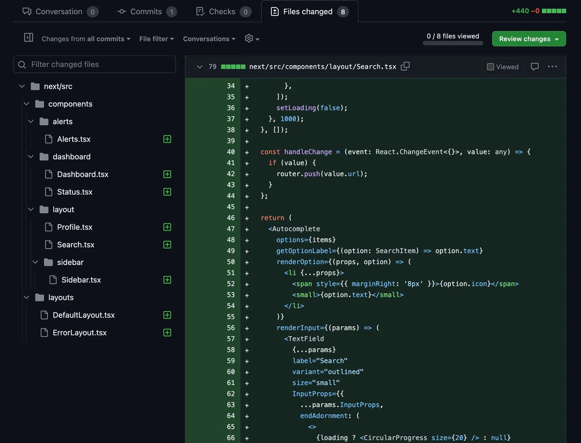Image resolution: width=581 pixels, height=443 pixels.
Task: Click added-file badge next to Dashboard.tsx
Action: [167, 174]
